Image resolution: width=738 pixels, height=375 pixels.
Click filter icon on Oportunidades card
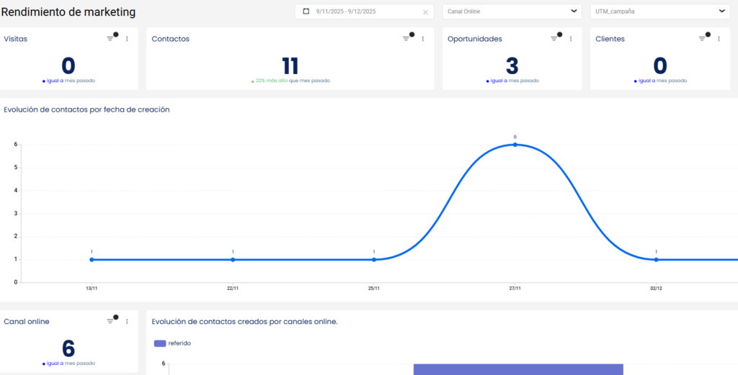(x=554, y=39)
